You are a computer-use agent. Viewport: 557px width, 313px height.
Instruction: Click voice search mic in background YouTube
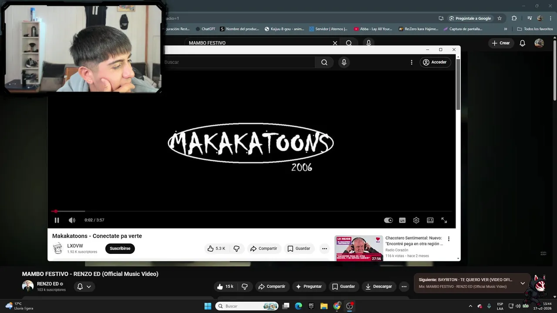click(x=369, y=43)
